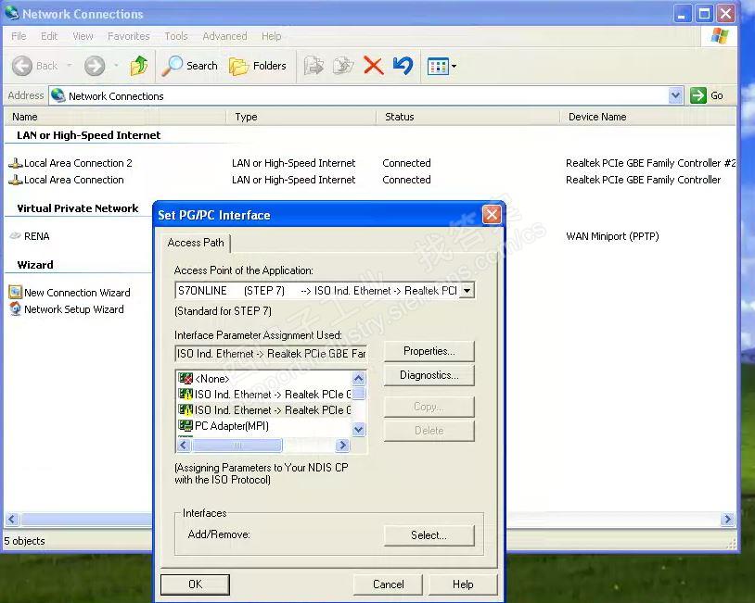The width and height of the screenshot is (755, 603).
Task: Click the Network Connections title bar icon
Action: pyautogui.click(x=11, y=13)
